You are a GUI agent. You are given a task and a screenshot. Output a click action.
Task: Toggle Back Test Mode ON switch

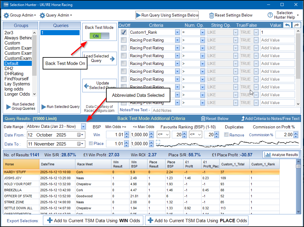click(x=100, y=36)
